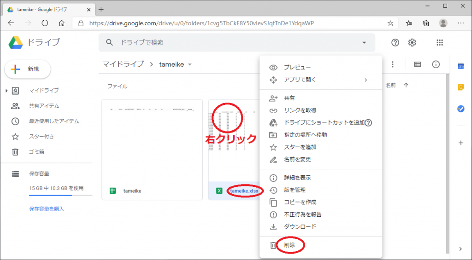
Task: Open Google Keep side panel icon
Action: 460,87
